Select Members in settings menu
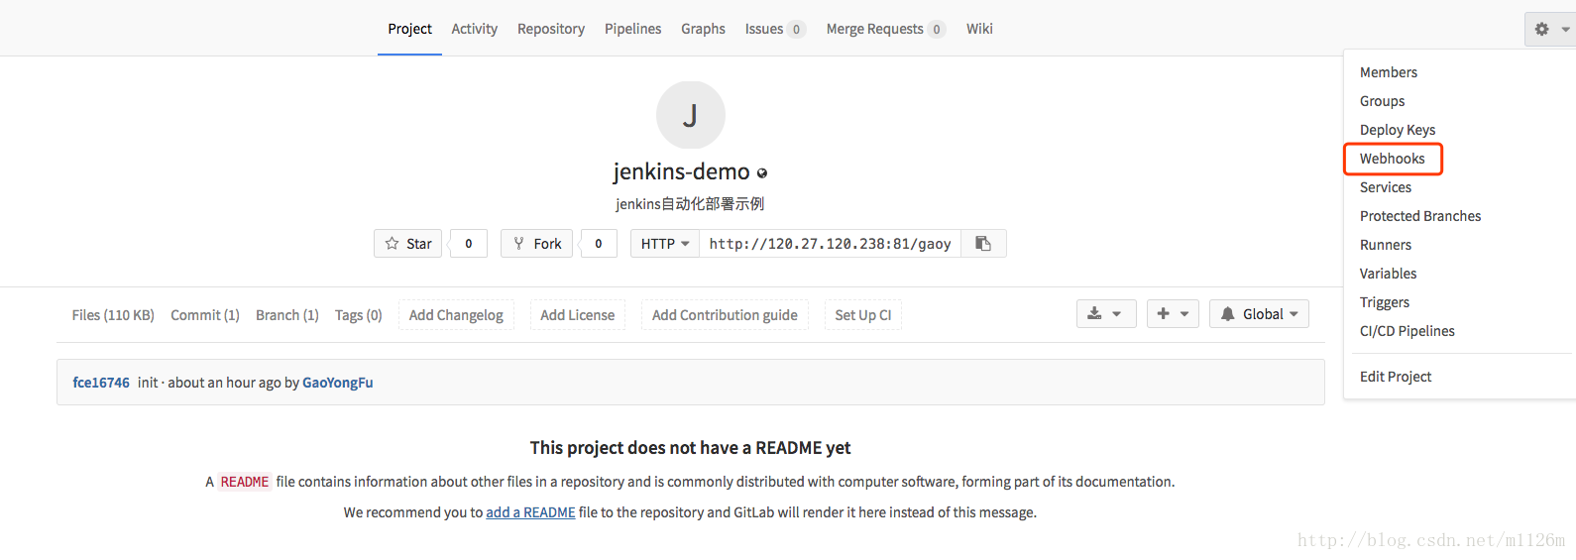1576x560 pixels. [1388, 72]
